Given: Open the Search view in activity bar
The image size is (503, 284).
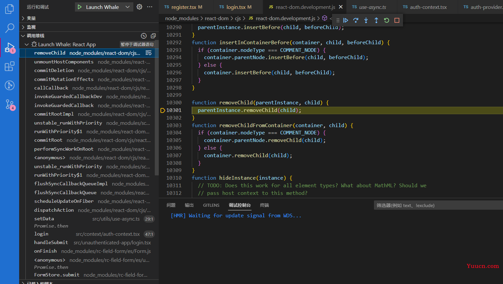Looking at the screenshot, I should 10,28.
